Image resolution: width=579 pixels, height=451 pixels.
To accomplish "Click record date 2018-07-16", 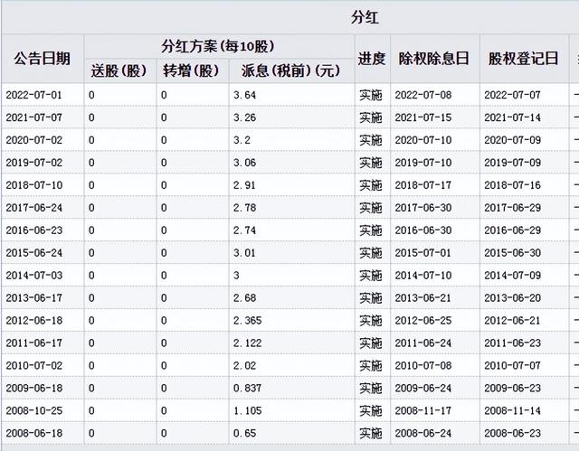I will point(513,185).
